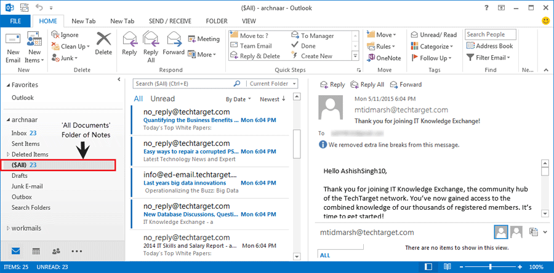Screen dimensions: 554x273
Task: Open Calendar view in navigation bar
Action: (x=36, y=251)
